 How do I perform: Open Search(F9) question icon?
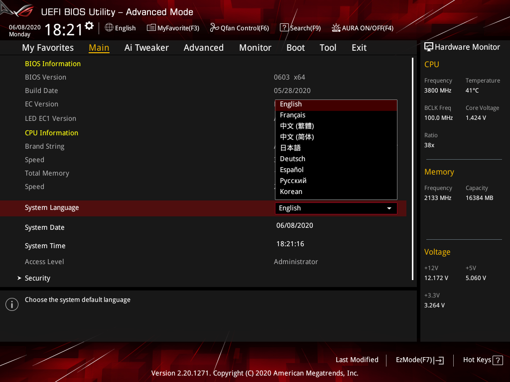tap(284, 28)
